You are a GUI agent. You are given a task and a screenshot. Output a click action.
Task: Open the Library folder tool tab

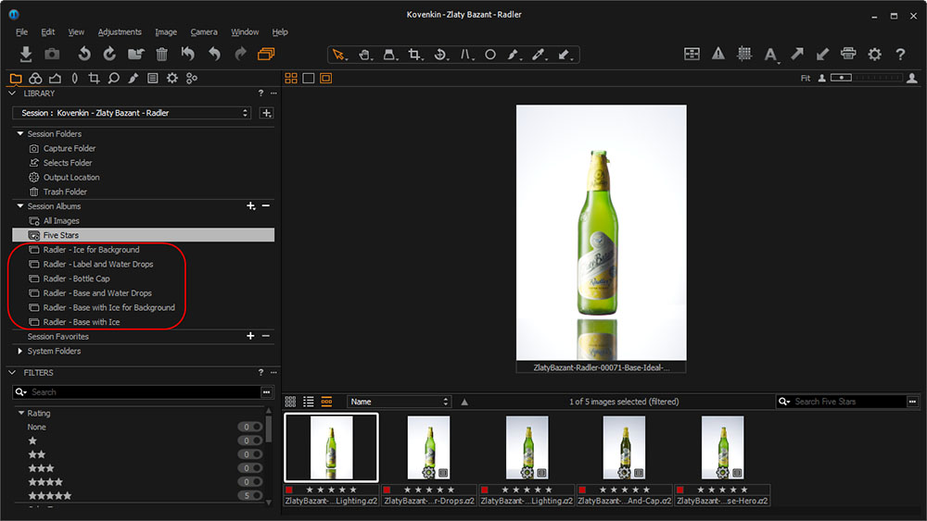[16, 78]
